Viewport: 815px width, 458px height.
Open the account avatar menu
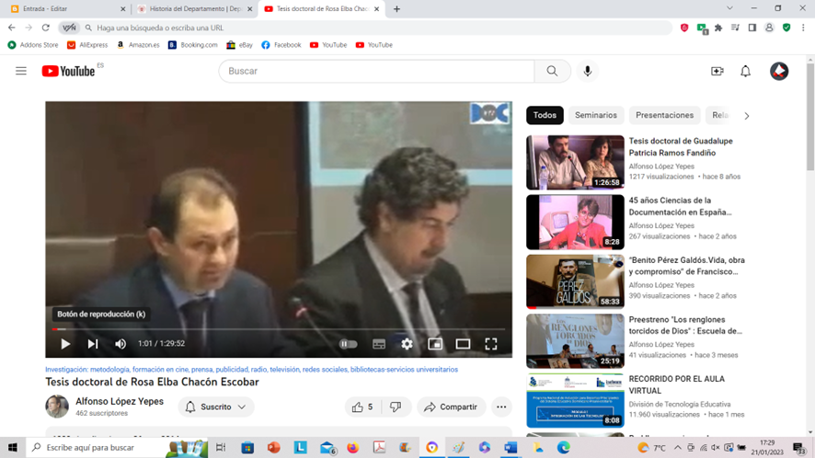778,71
